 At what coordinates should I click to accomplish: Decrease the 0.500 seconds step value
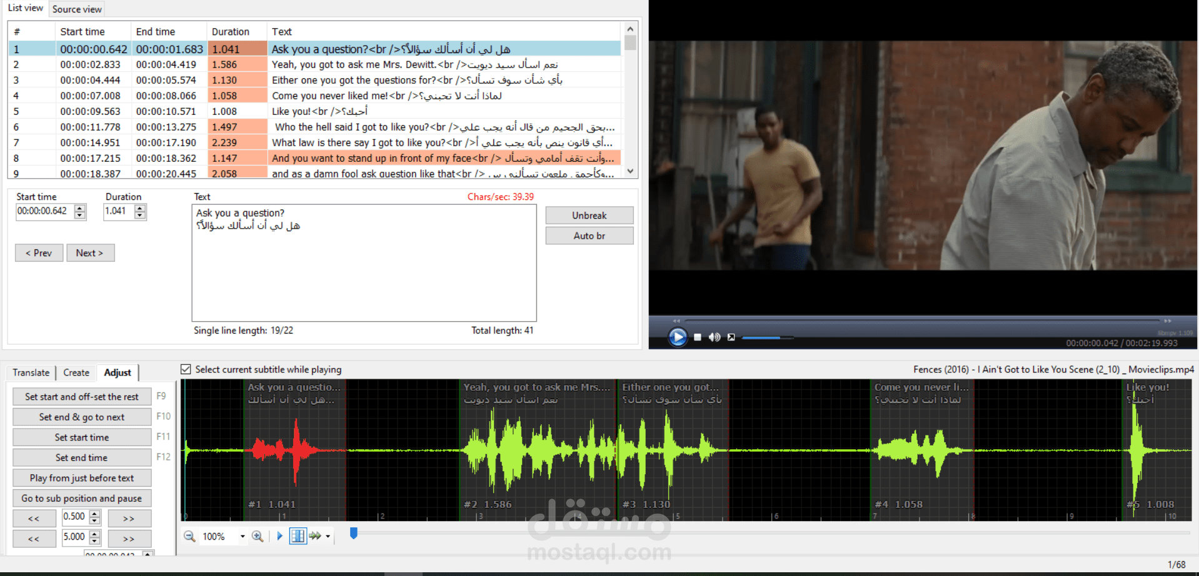[x=95, y=521]
